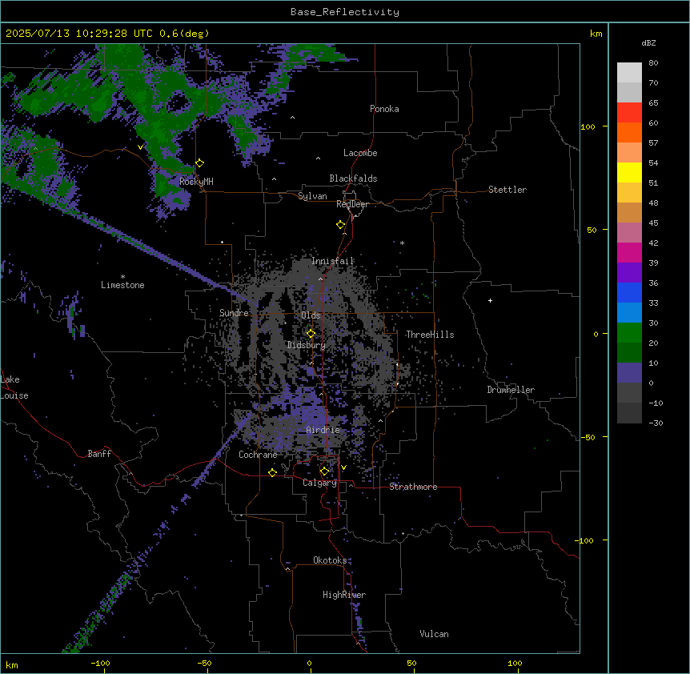Click the yellow diamond marker beside RockyMH

pyautogui.click(x=200, y=163)
